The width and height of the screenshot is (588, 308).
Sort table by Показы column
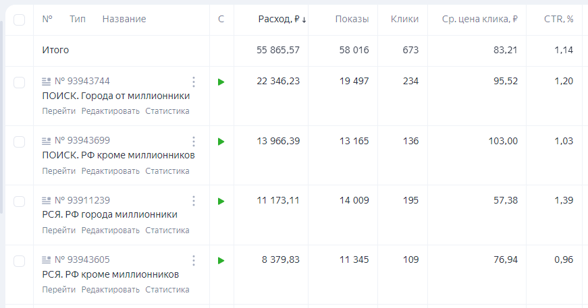coord(352,19)
